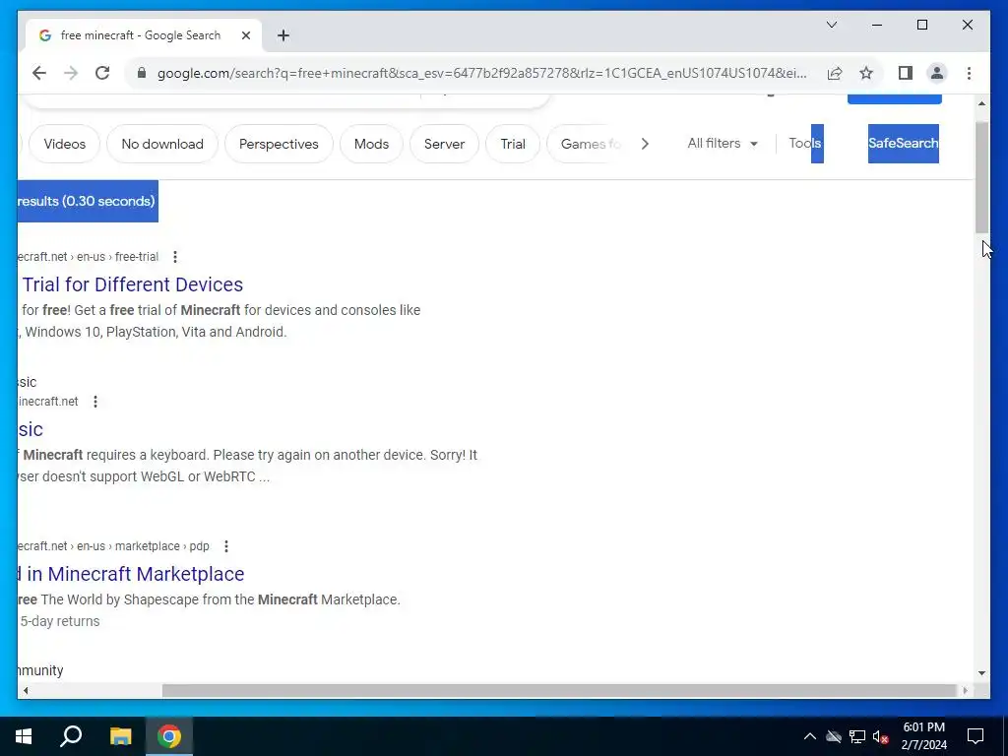Show hidden system tray icons
Viewport: 1008px width, 756px height.
[x=810, y=736]
